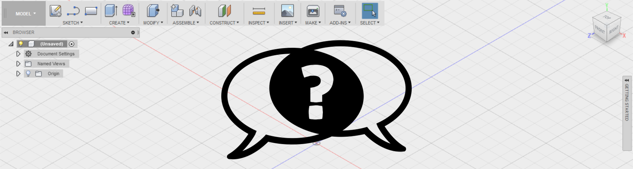Viewport: 633px width, 169px height.
Task: Open the CONSTRUCT dropdown menu
Action: [224, 23]
